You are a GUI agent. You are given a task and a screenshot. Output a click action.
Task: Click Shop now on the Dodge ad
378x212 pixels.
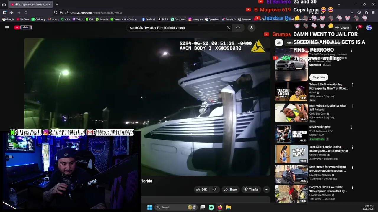click(x=319, y=77)
